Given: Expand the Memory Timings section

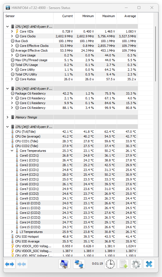Looking at the screenshot, I should [x=7, y=117].
